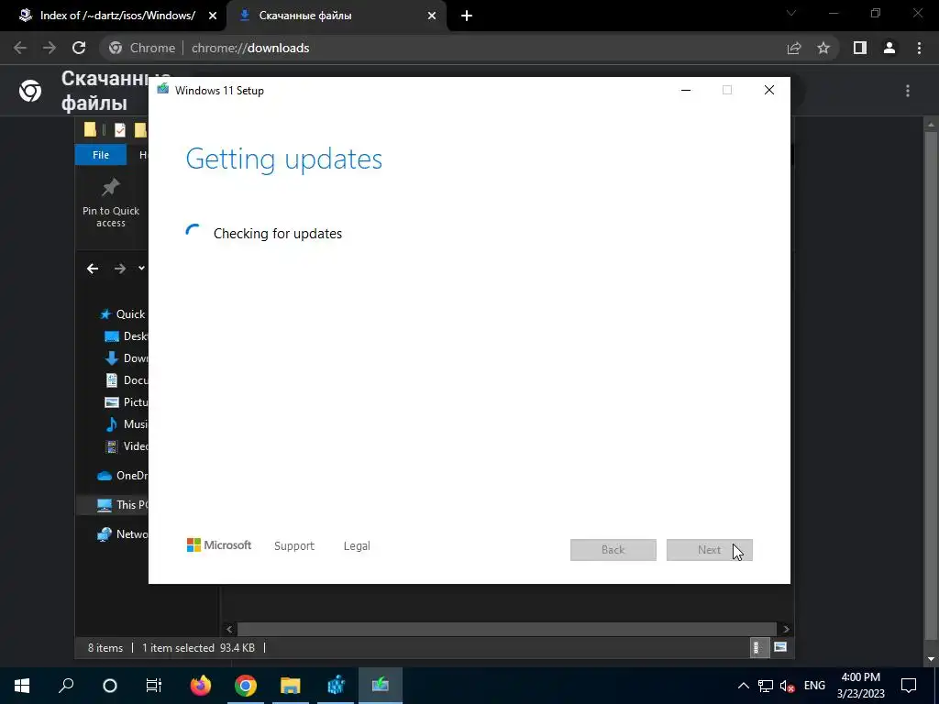Select Quick access in Explorer tree
Viewport: 939px width, 704px height.
coord(122,314)
